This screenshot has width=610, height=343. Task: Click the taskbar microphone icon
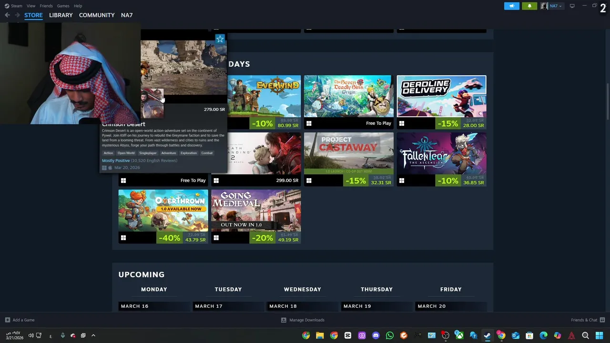coord(62,336)
